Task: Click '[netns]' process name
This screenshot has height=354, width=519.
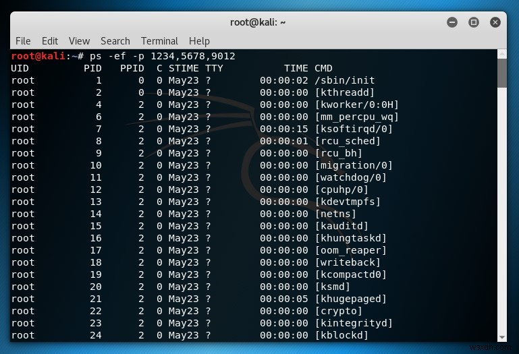Action: [x=335, y=214]
